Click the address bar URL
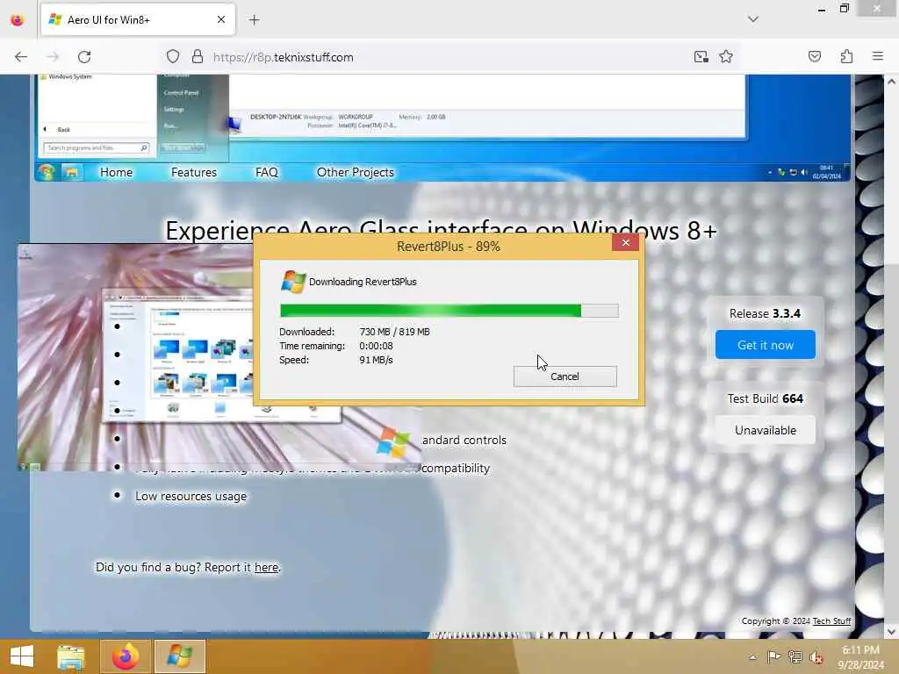Image resolution: width=899 pixels, height=674 pixels. point(284,57)
